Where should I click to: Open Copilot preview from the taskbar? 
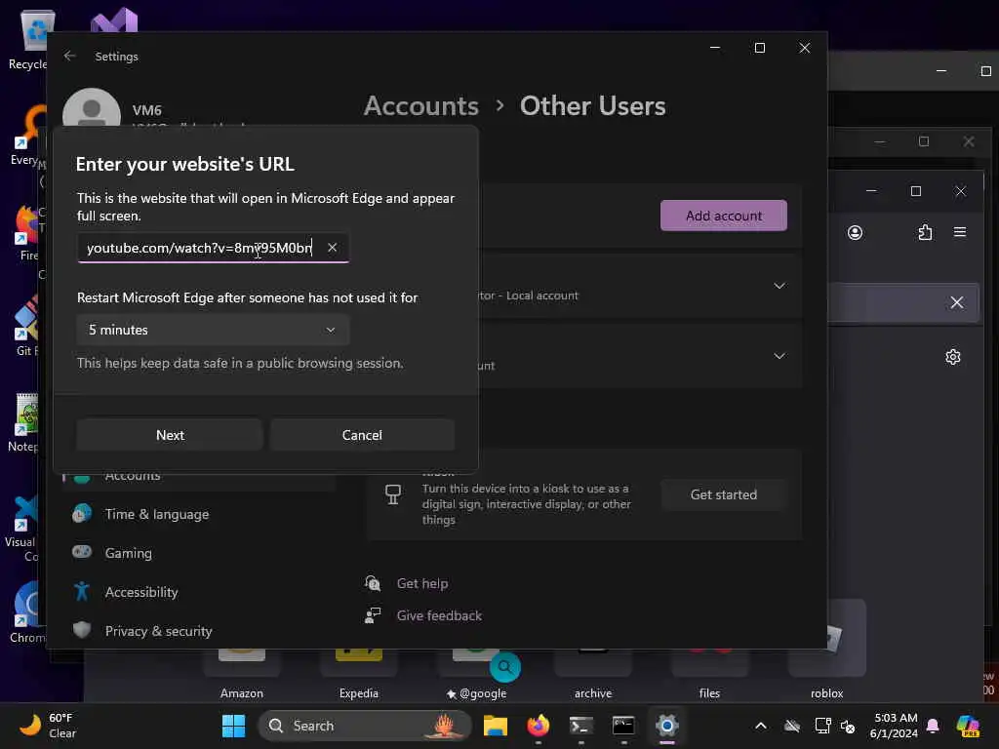pos(968,726)
